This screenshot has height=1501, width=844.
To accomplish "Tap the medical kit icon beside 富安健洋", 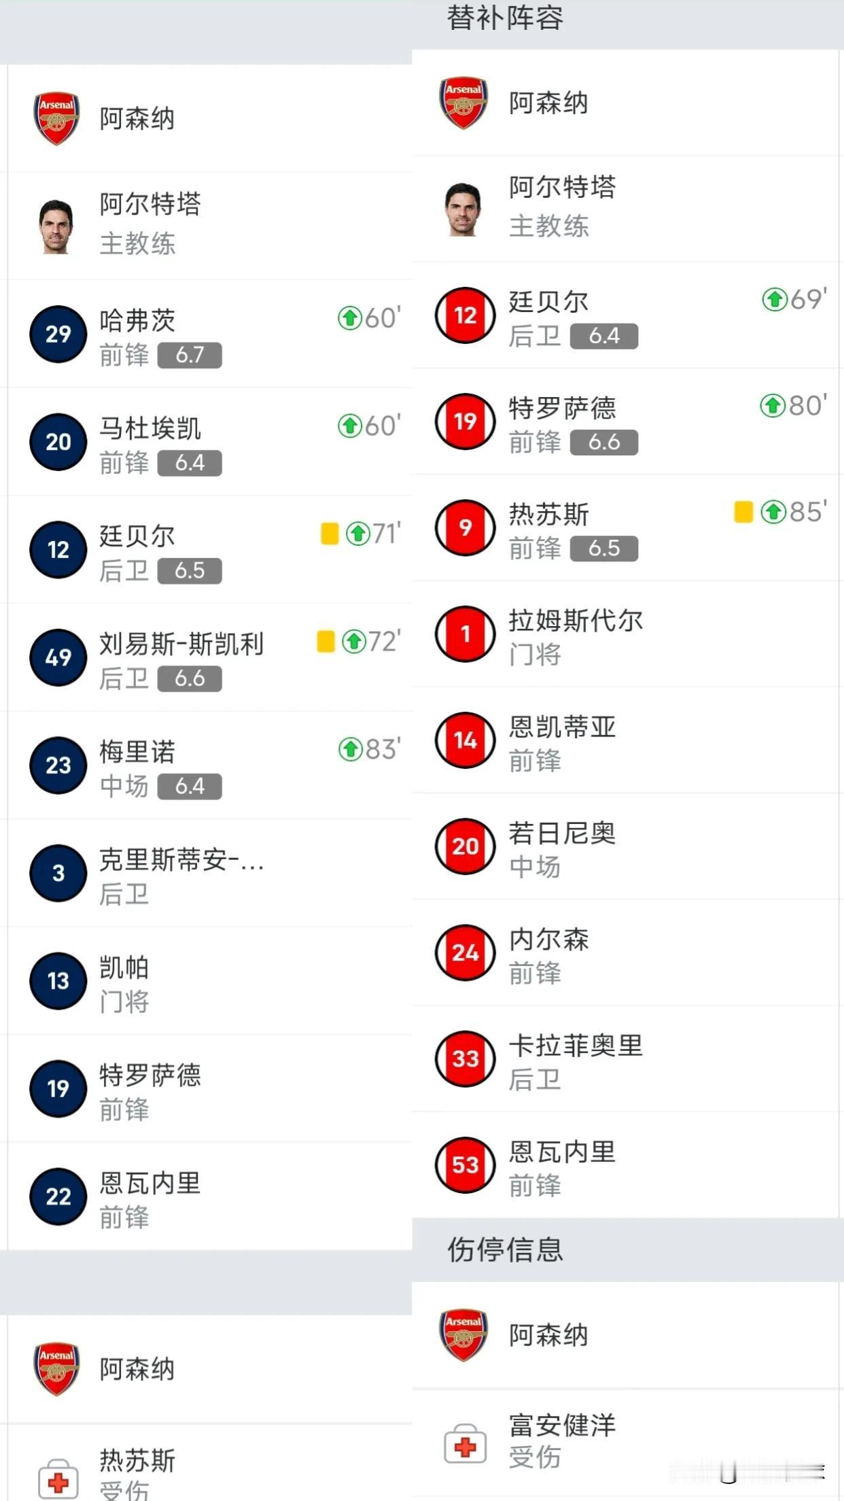I will pyautogui.click(x=465, y=1443).
